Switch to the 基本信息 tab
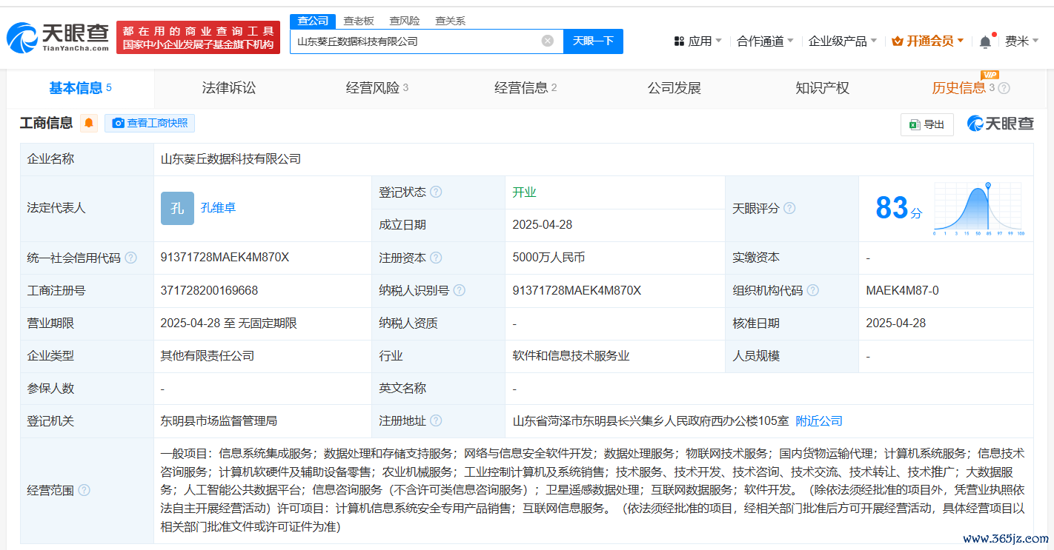The image size is (1054, 550). point(80,88)
